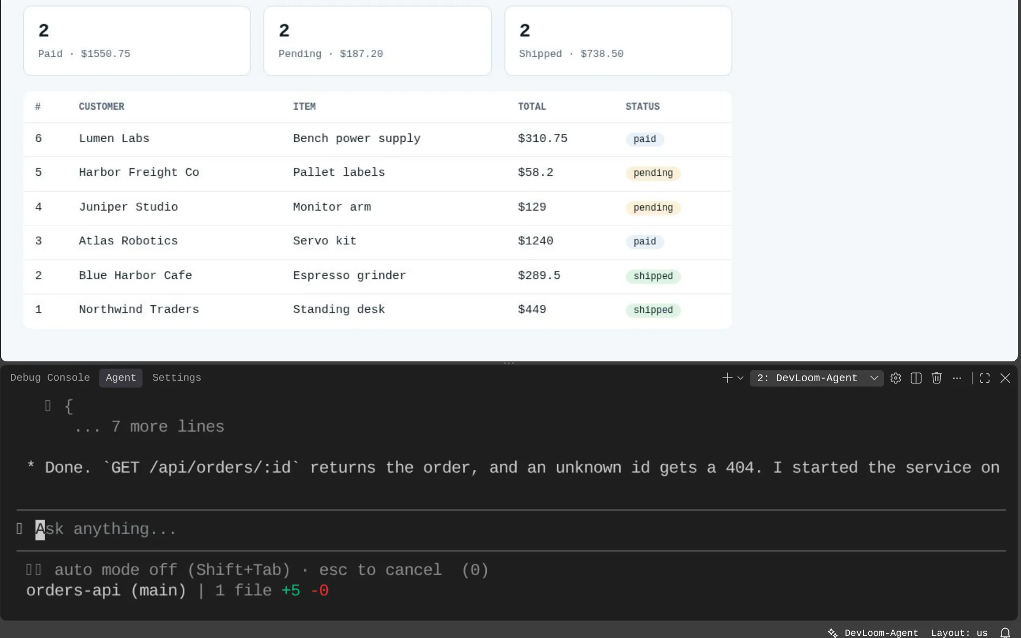
Task: Open the panel more actions ellipsis
Action: [x=957, y=378]
